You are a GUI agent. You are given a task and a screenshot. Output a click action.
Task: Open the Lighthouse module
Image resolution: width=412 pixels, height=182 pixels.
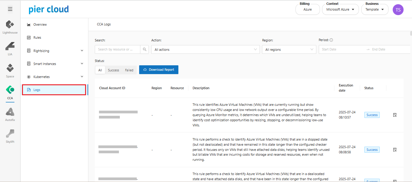click(10, 27)
